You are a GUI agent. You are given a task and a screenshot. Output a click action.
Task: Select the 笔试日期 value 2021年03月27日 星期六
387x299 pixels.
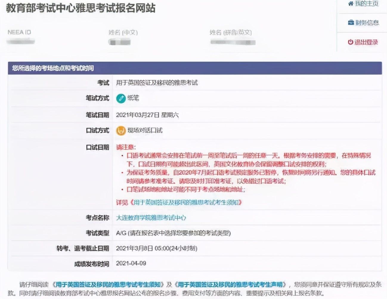pyautogui.click(x=147, y=115)
